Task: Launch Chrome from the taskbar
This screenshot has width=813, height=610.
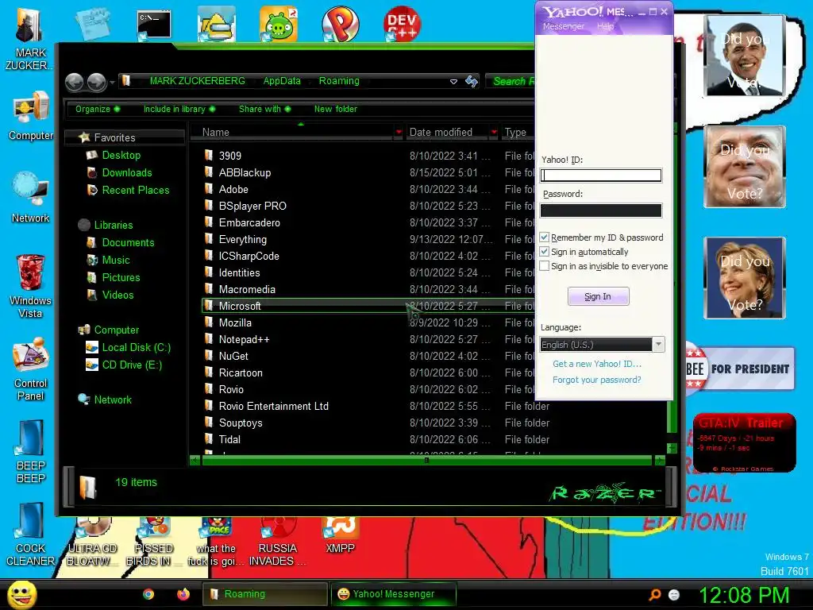Action: pyautogui.click(x=148, y=594)
